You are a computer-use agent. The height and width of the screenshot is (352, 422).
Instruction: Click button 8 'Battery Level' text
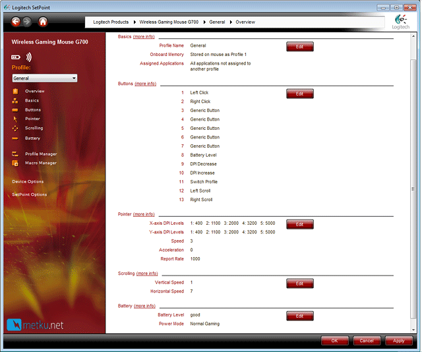(203, 155)
